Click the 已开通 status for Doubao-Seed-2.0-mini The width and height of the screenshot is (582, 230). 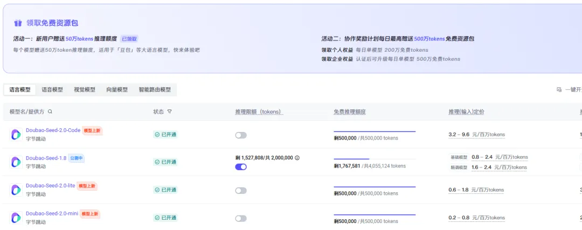coord(165,218)
